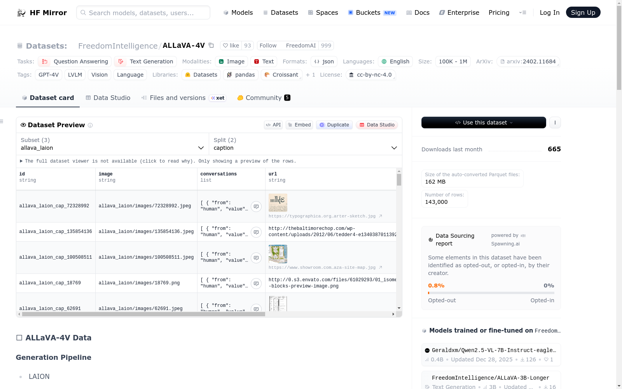Open conversation viewer icon for row 100508511
Image resolution: width=622 pixels, height=389 pixels.
256,258
